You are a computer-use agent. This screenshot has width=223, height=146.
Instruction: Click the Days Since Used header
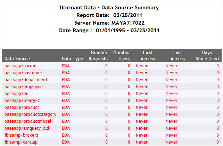click(x=207, y=56)
